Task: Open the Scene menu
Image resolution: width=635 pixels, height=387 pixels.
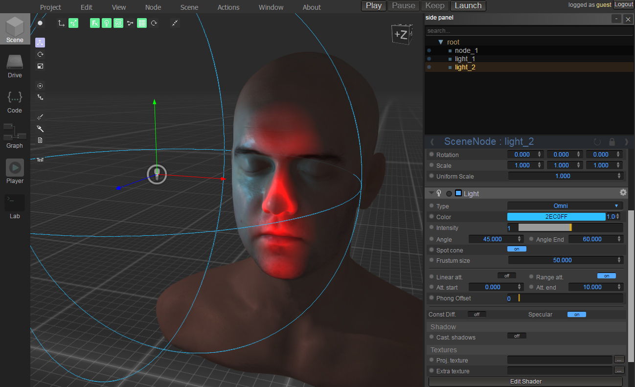Action: pos(189,7)
